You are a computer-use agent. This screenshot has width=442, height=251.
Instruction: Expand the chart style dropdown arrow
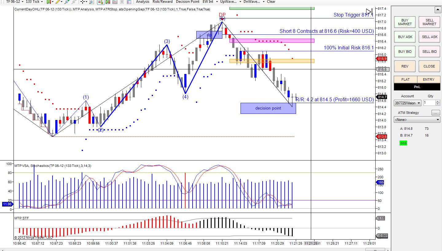pyautogui.click(x=53, y=2)
